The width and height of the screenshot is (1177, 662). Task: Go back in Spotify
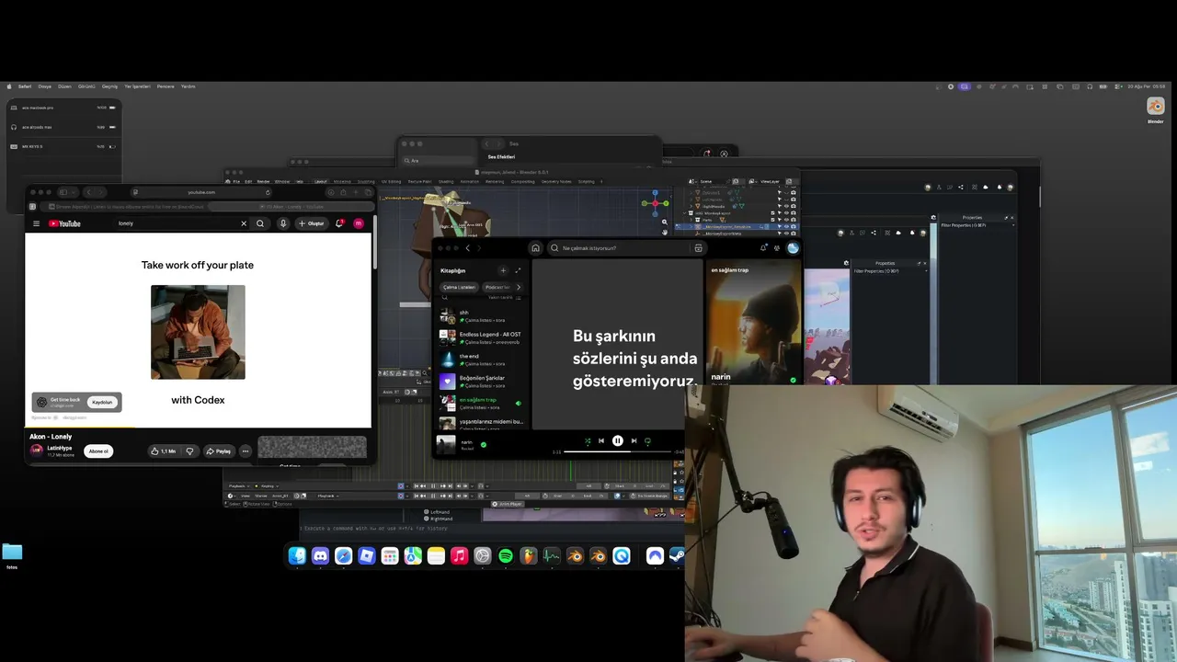(x=467, y=248)
